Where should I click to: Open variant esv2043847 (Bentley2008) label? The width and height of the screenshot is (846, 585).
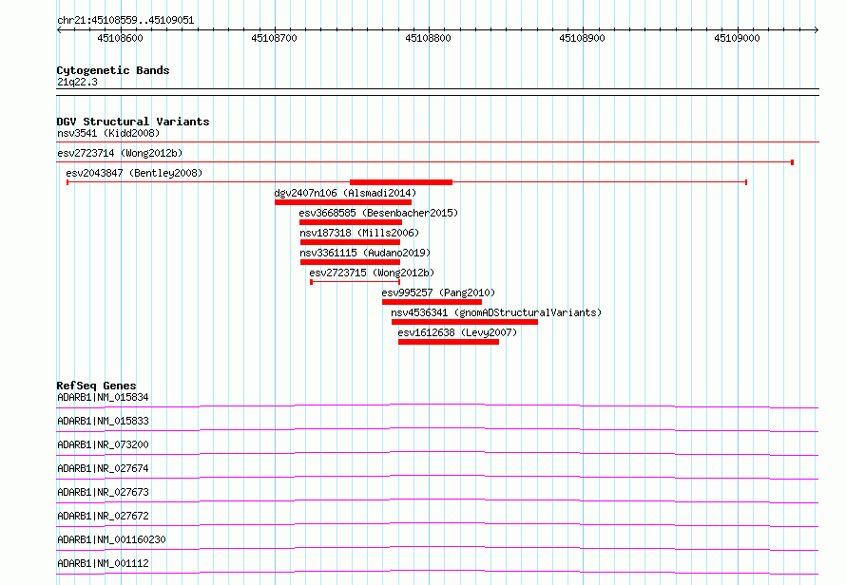coord(134,173)
